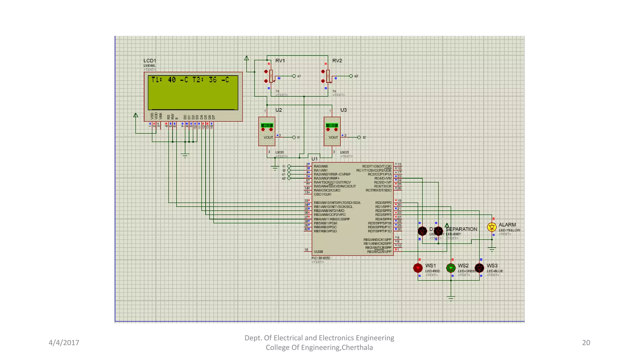Select the SEPARATION LED symbol

click(438, 231)
